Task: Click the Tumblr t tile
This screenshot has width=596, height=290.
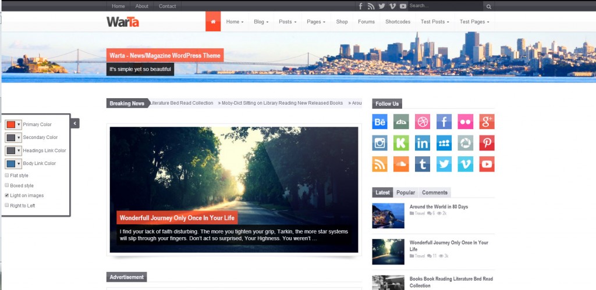Action: click(423, 164)
